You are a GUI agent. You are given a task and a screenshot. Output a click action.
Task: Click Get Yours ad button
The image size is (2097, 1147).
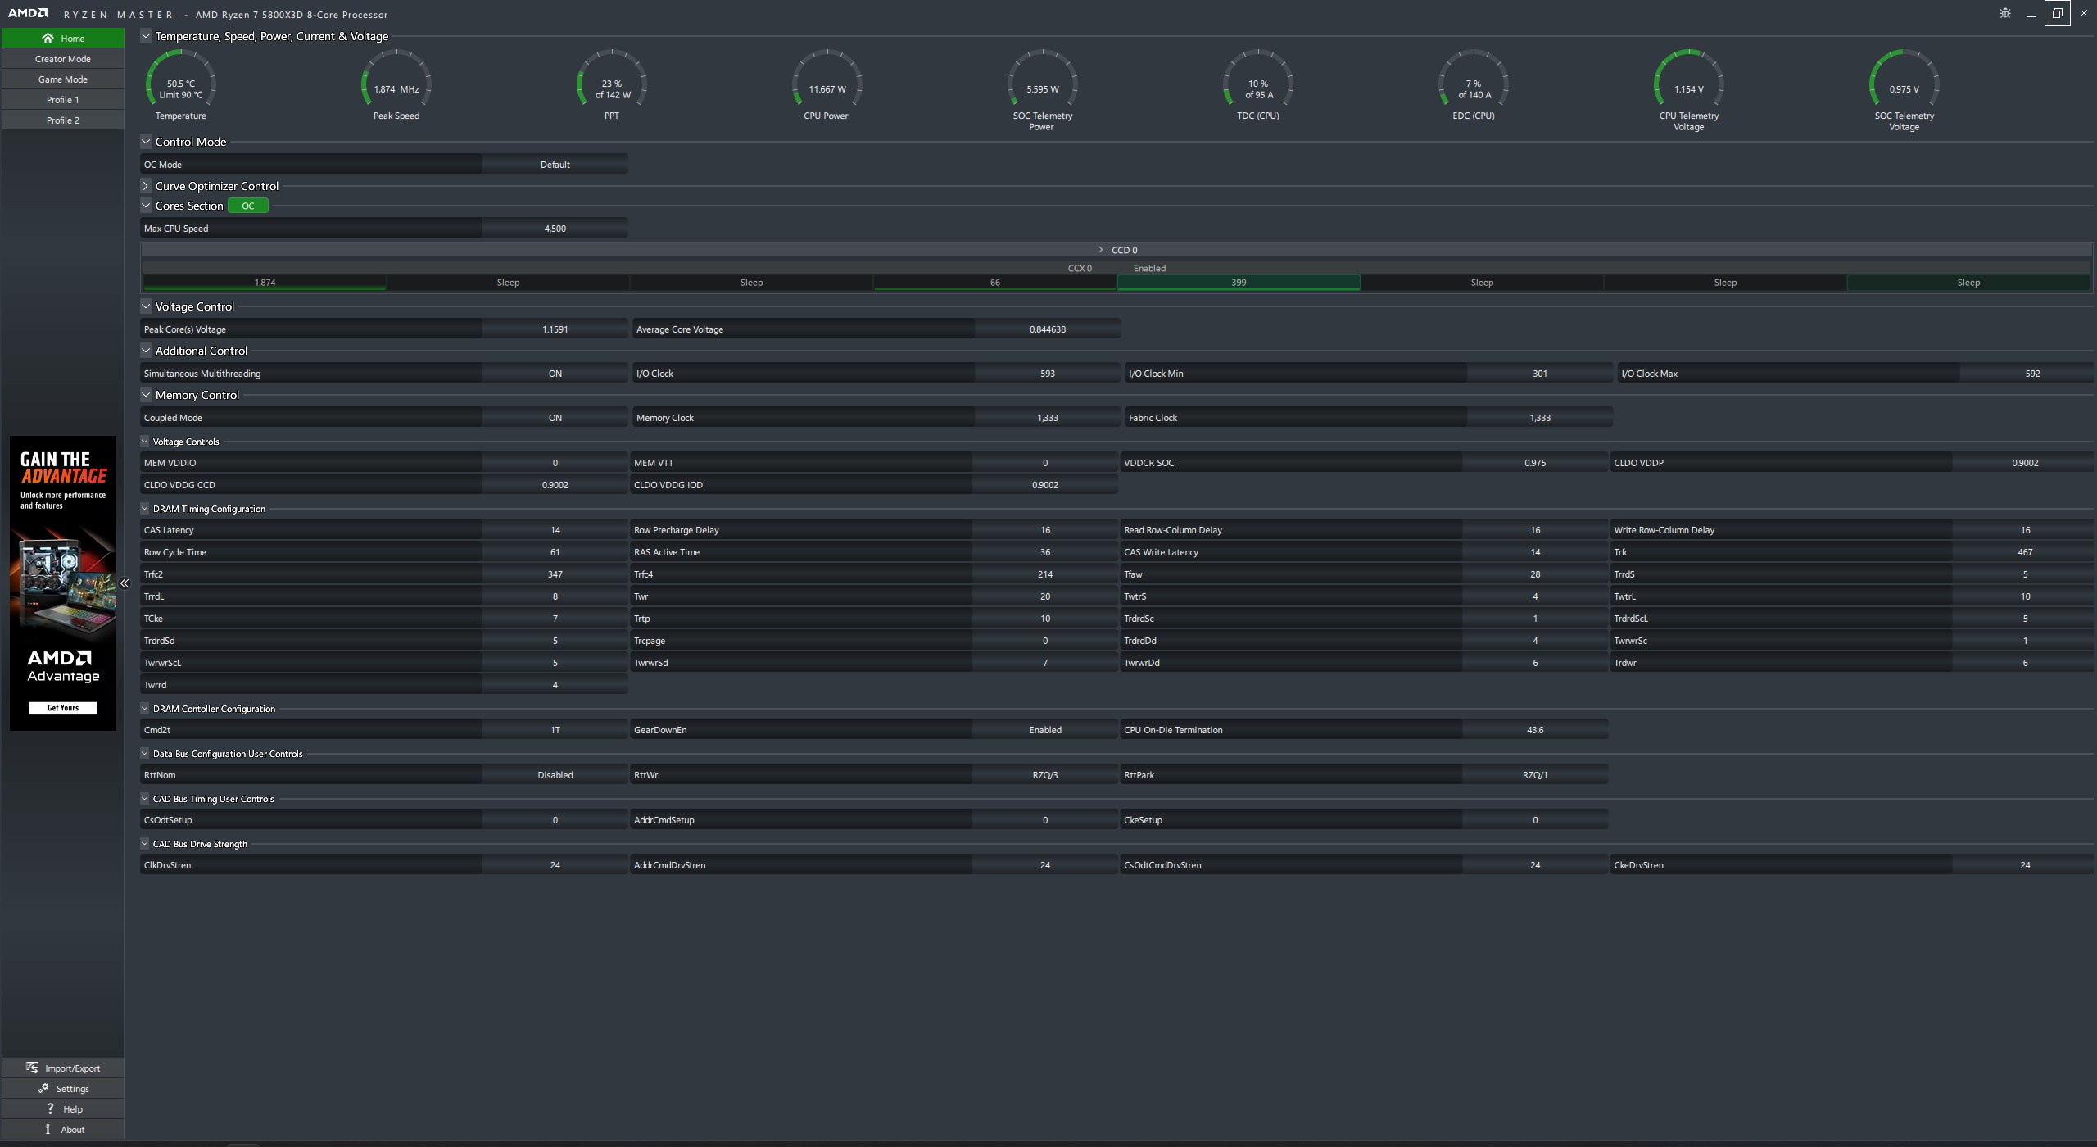(x=62, y=708)
